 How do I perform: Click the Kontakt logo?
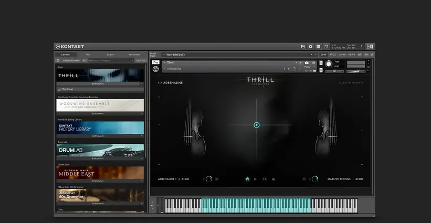[x=69, y=46]
